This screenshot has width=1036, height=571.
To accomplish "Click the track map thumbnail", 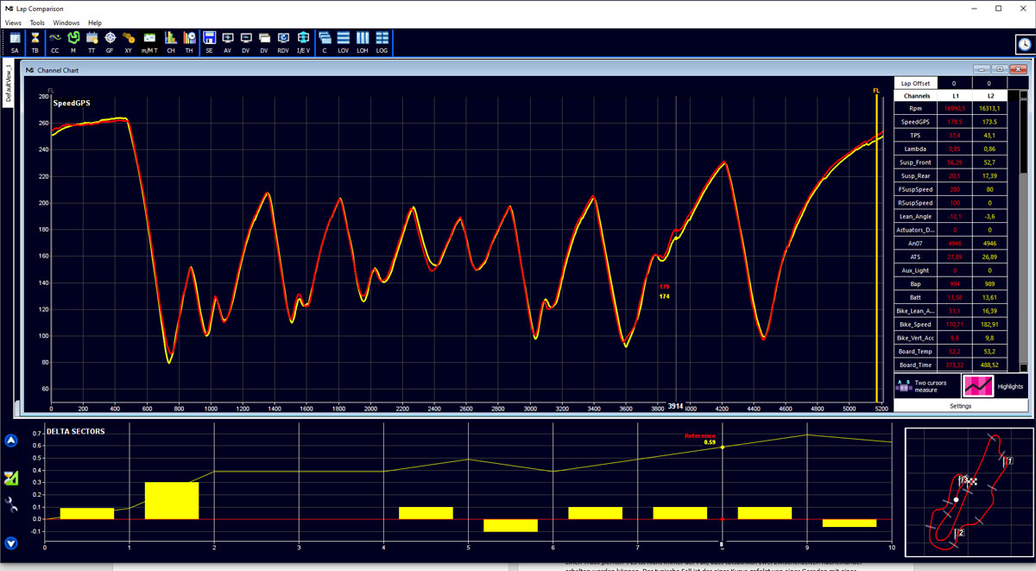I will click(967, 492).
